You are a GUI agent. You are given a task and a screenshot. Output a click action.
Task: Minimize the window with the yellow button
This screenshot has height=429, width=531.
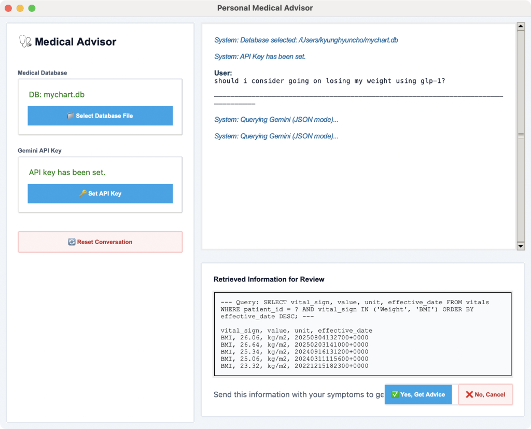pyautogui.click(x=20, y=8)
